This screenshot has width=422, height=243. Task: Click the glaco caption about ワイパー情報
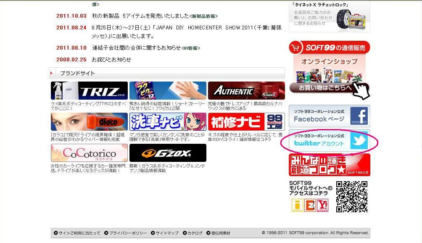pyautogui.click(x=88, y=137)
